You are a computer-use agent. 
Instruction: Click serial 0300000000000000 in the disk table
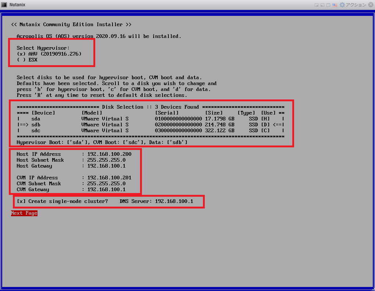(x=178, y=131)
